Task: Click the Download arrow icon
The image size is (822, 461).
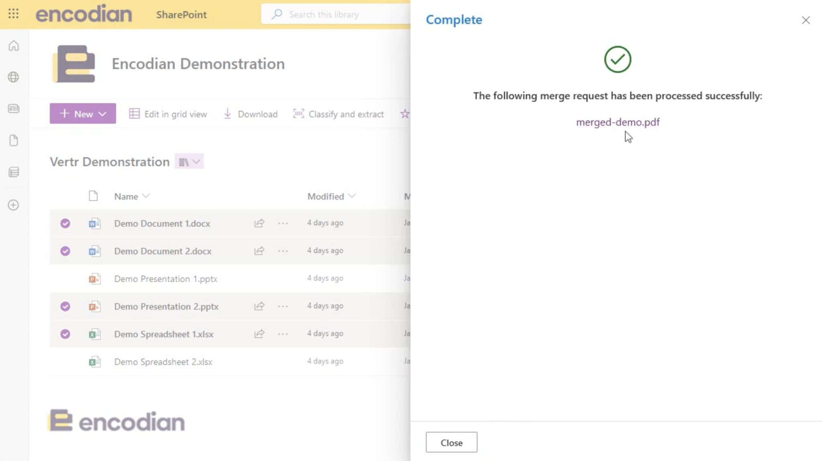Action: point(228,114)
